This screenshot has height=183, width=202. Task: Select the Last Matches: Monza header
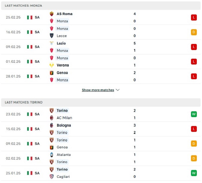pos(23,6)
